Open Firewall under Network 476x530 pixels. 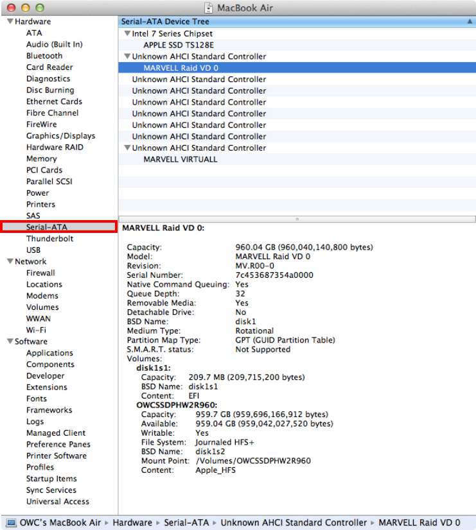tap(40, 273)
